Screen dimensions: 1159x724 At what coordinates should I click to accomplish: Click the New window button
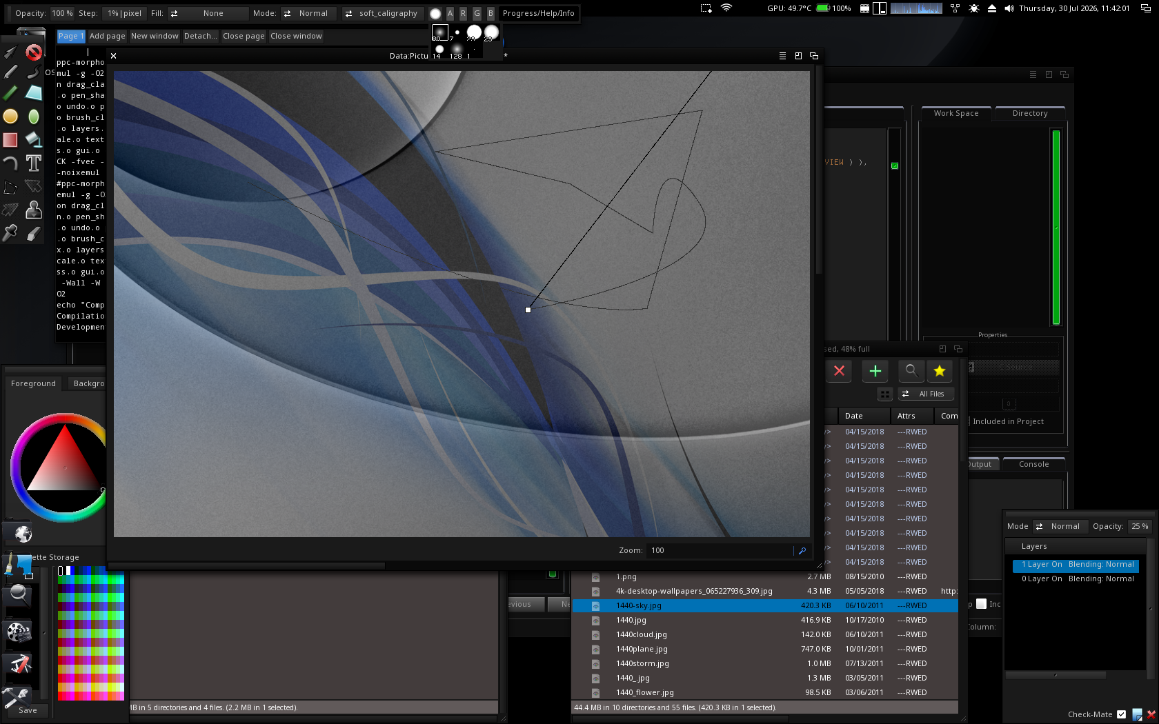[155, 36]
